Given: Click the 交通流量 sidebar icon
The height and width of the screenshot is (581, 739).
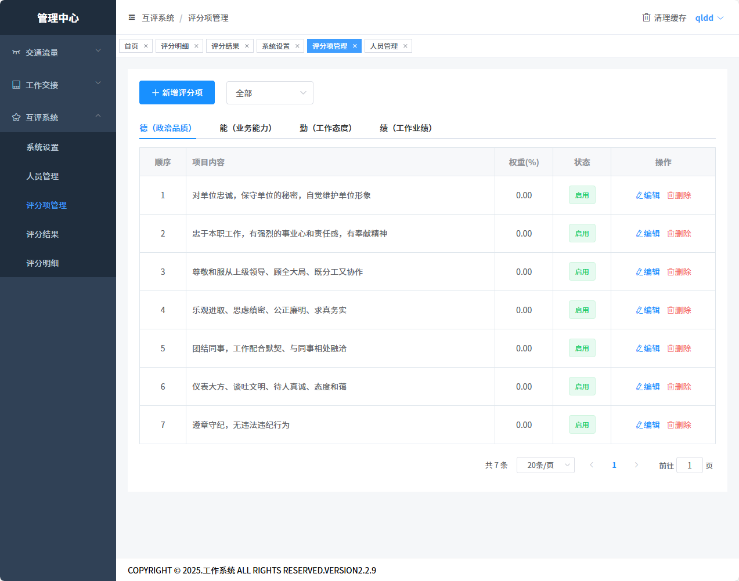Looking at the screenshot, I should pyautogui.click(x=16, y=52).
